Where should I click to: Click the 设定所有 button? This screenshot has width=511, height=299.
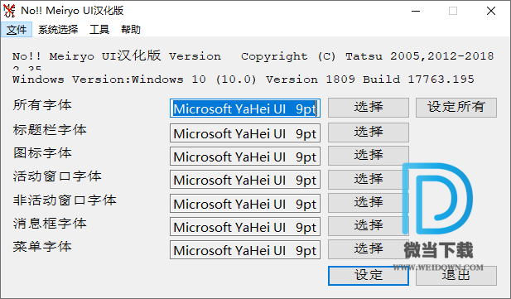[456, 108]
